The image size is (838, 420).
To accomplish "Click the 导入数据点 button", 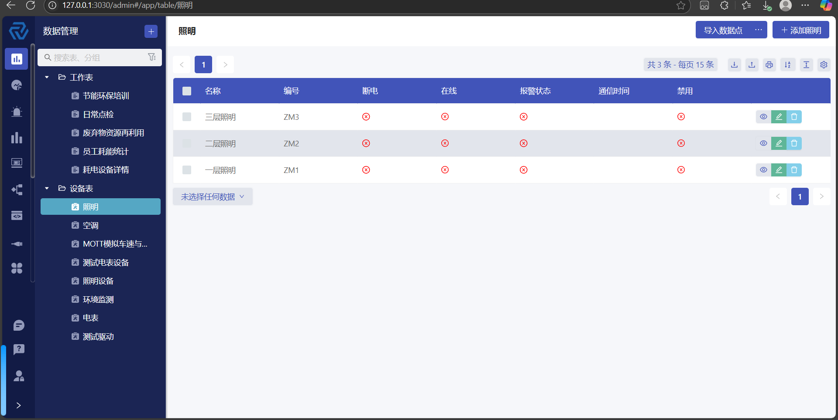I will pos(723,30).
